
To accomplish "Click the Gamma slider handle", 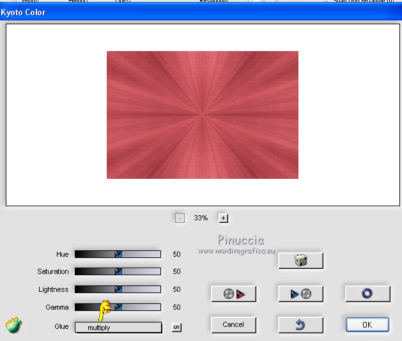I will point(118,307).
